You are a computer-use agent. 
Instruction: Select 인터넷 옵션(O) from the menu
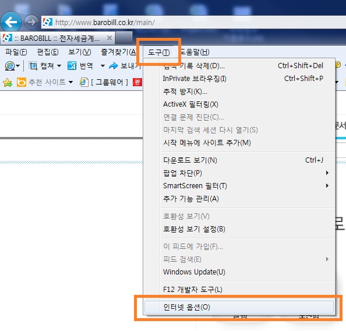pyautogui.click(x=239, y=307)
